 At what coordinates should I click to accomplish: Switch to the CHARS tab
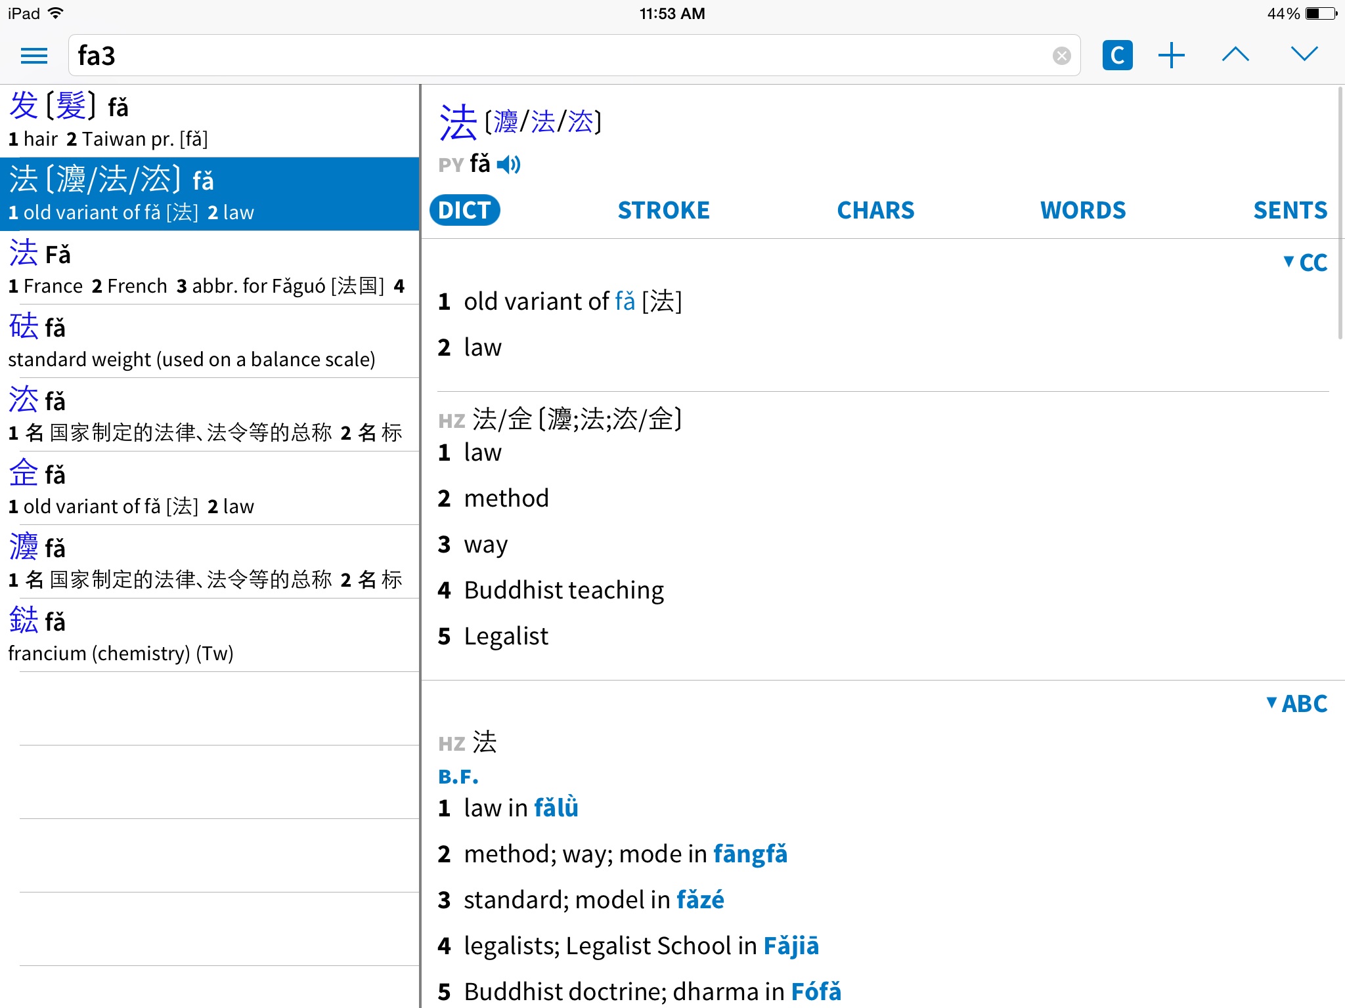[x=875, y=210]
